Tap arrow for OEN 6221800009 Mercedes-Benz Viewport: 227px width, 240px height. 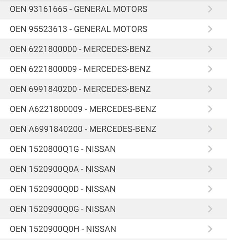coord(210,69)
